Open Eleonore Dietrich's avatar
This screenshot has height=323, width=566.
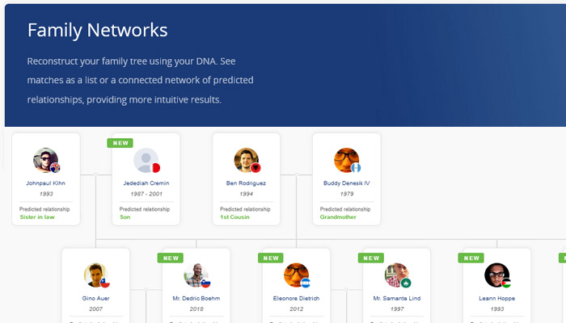click(x=297, y=275)
